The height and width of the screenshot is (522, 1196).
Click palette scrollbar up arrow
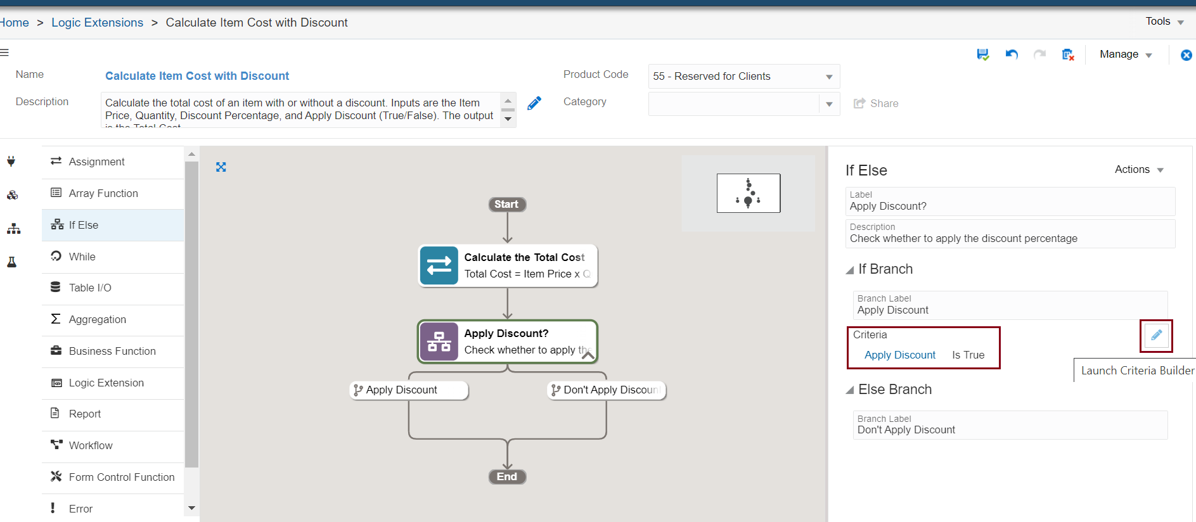coord(191,154)
